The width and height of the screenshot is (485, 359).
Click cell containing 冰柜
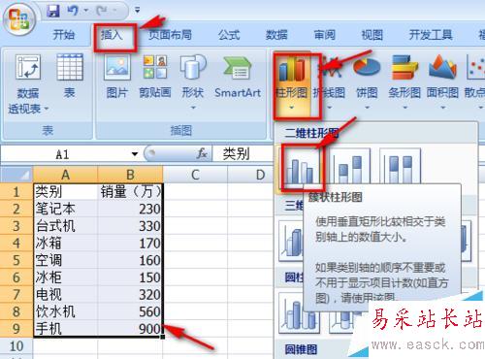(x=66, y=277)
